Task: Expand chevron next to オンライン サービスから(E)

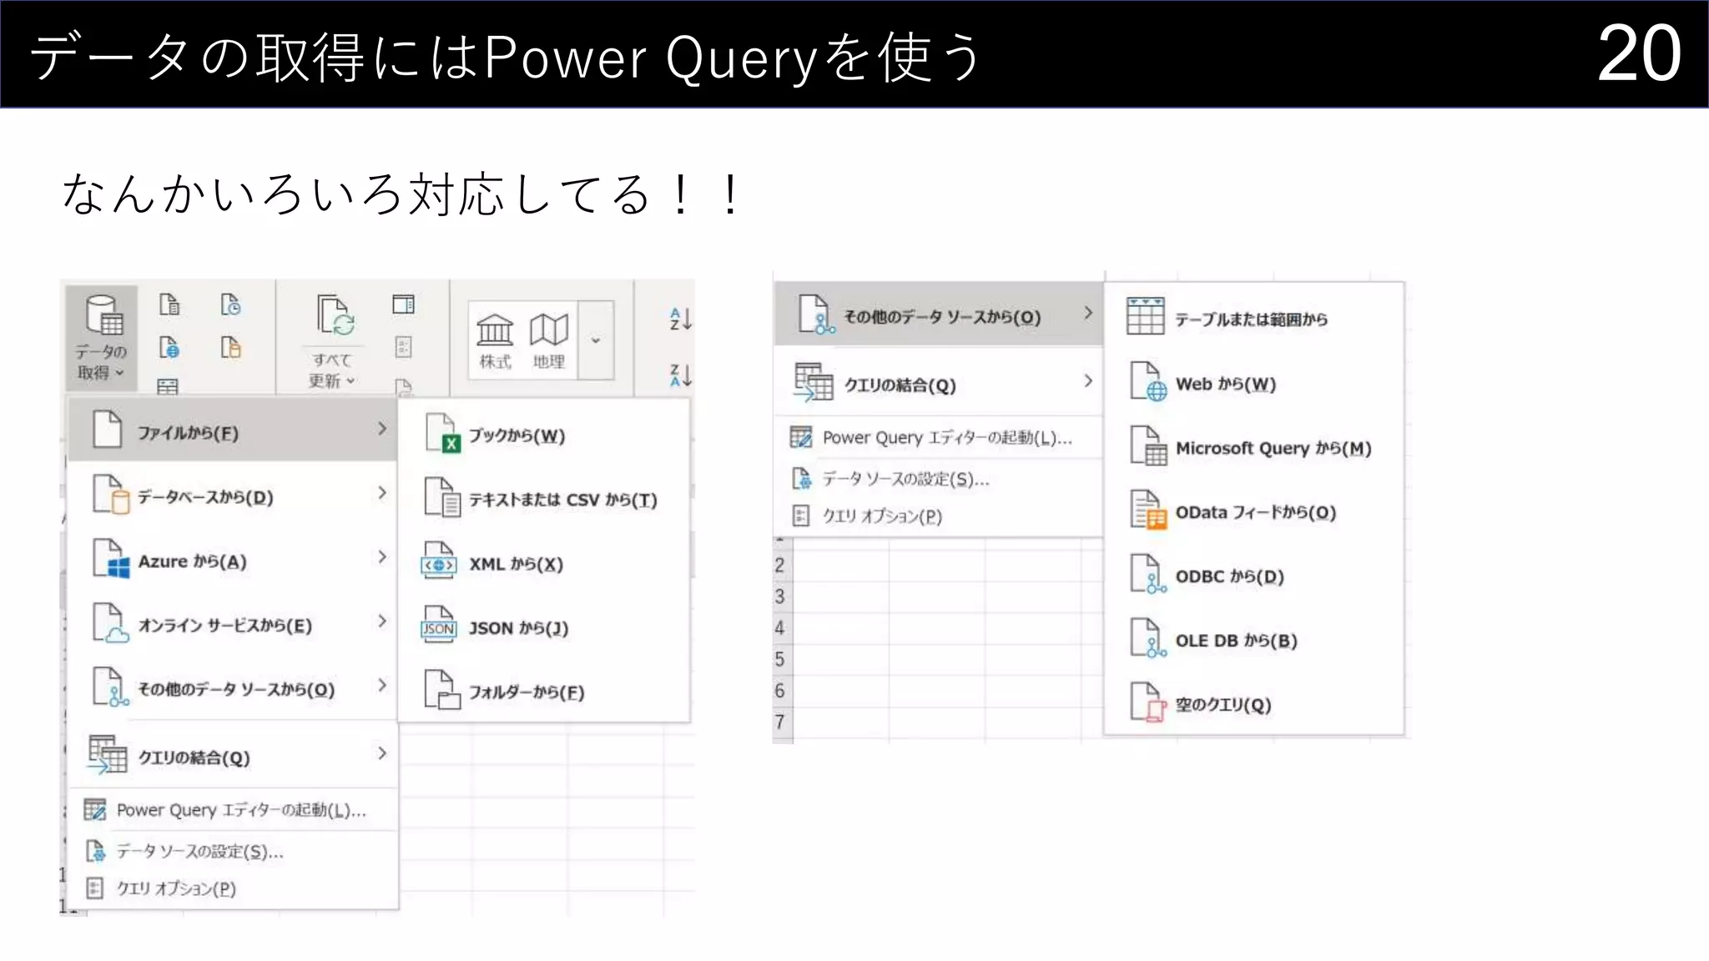Action: click(x=382, y=621)
